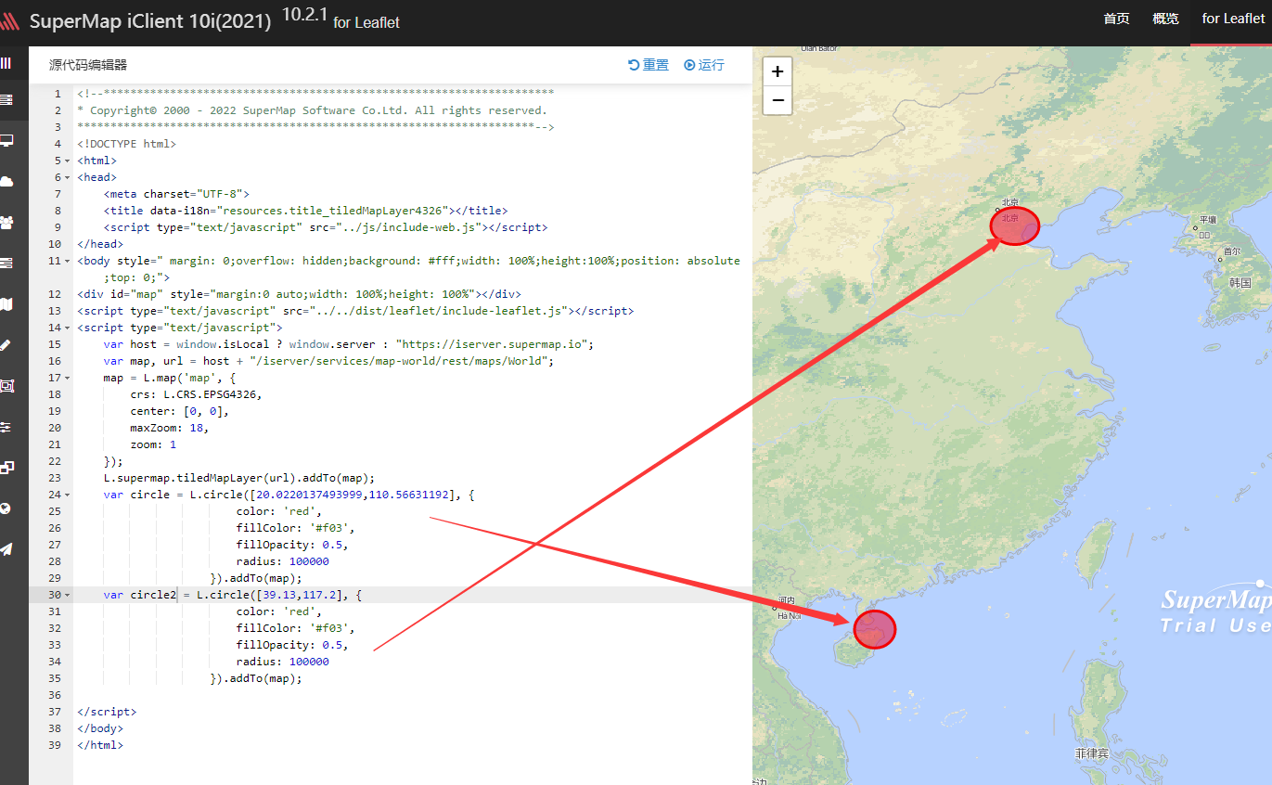
Task: Click the Copyright SuperMap Software comment line
Action: [313, 110]
